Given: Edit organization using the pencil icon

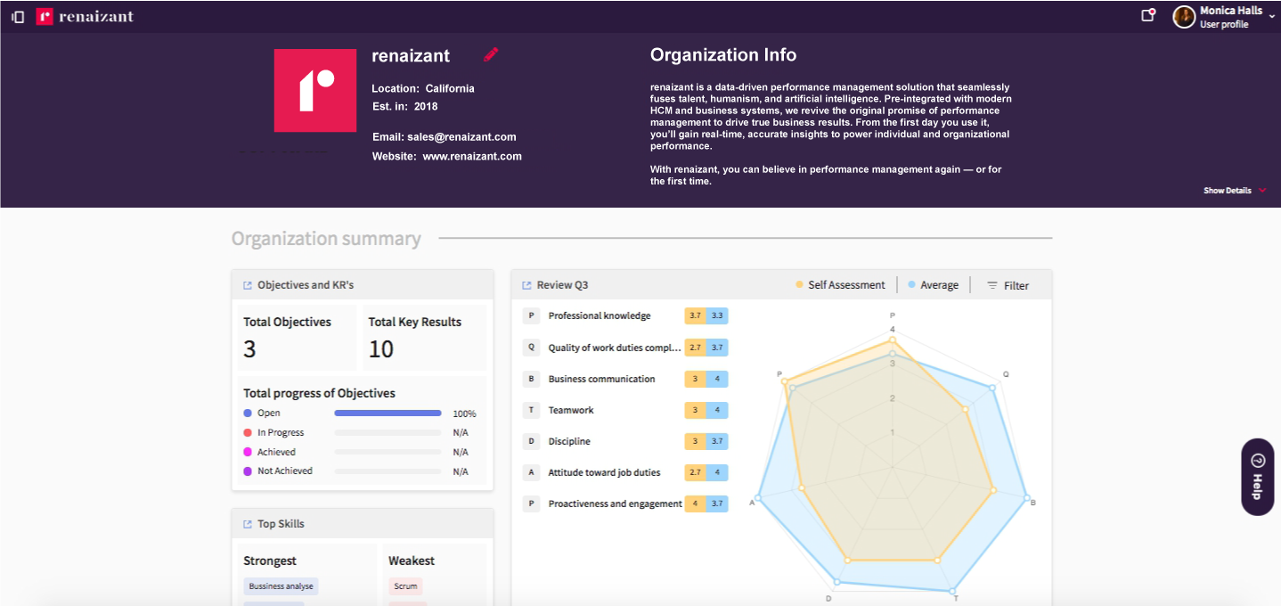Looking at the screenshot, I should (x=491, y=54).
